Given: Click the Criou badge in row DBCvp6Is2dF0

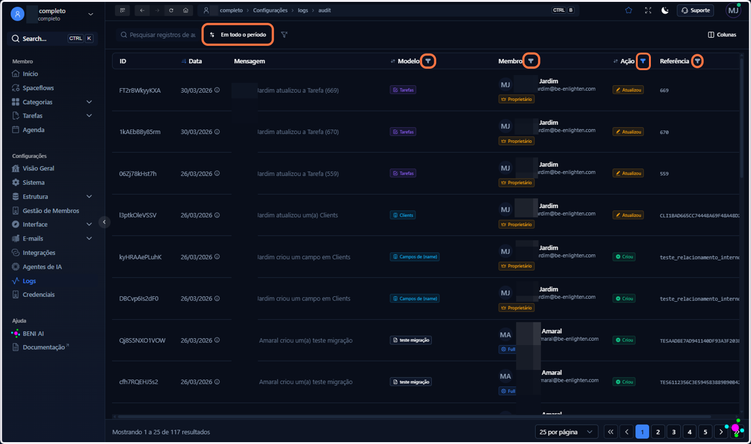Looking at the screenshot, I should click(x=624, y=299).
